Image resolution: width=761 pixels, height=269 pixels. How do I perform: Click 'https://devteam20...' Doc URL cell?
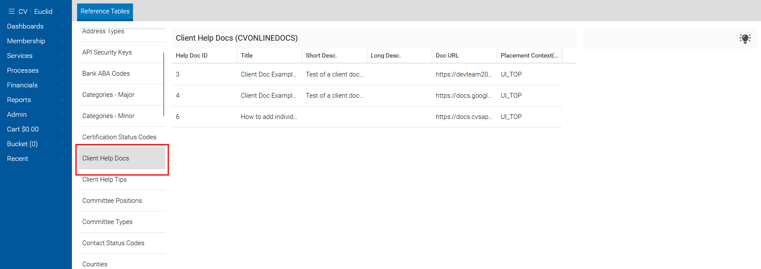[464, 74]
